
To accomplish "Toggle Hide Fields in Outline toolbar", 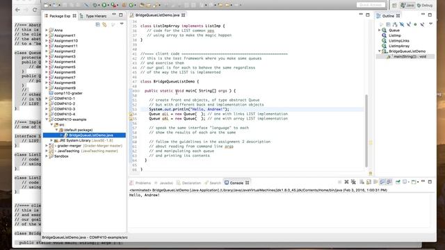I will tap(402, 25).
